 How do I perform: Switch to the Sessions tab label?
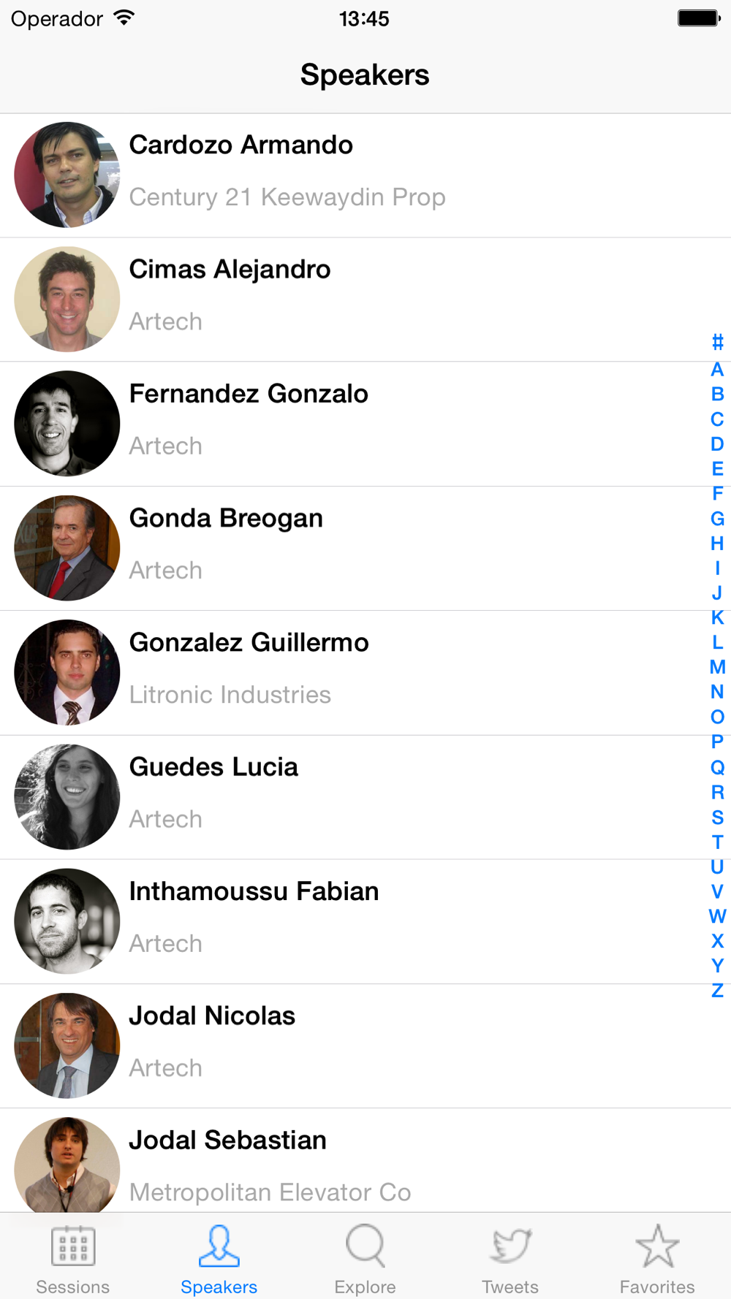(73, 1287)
